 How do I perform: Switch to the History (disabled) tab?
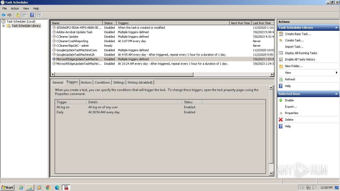tap(140, 83)
